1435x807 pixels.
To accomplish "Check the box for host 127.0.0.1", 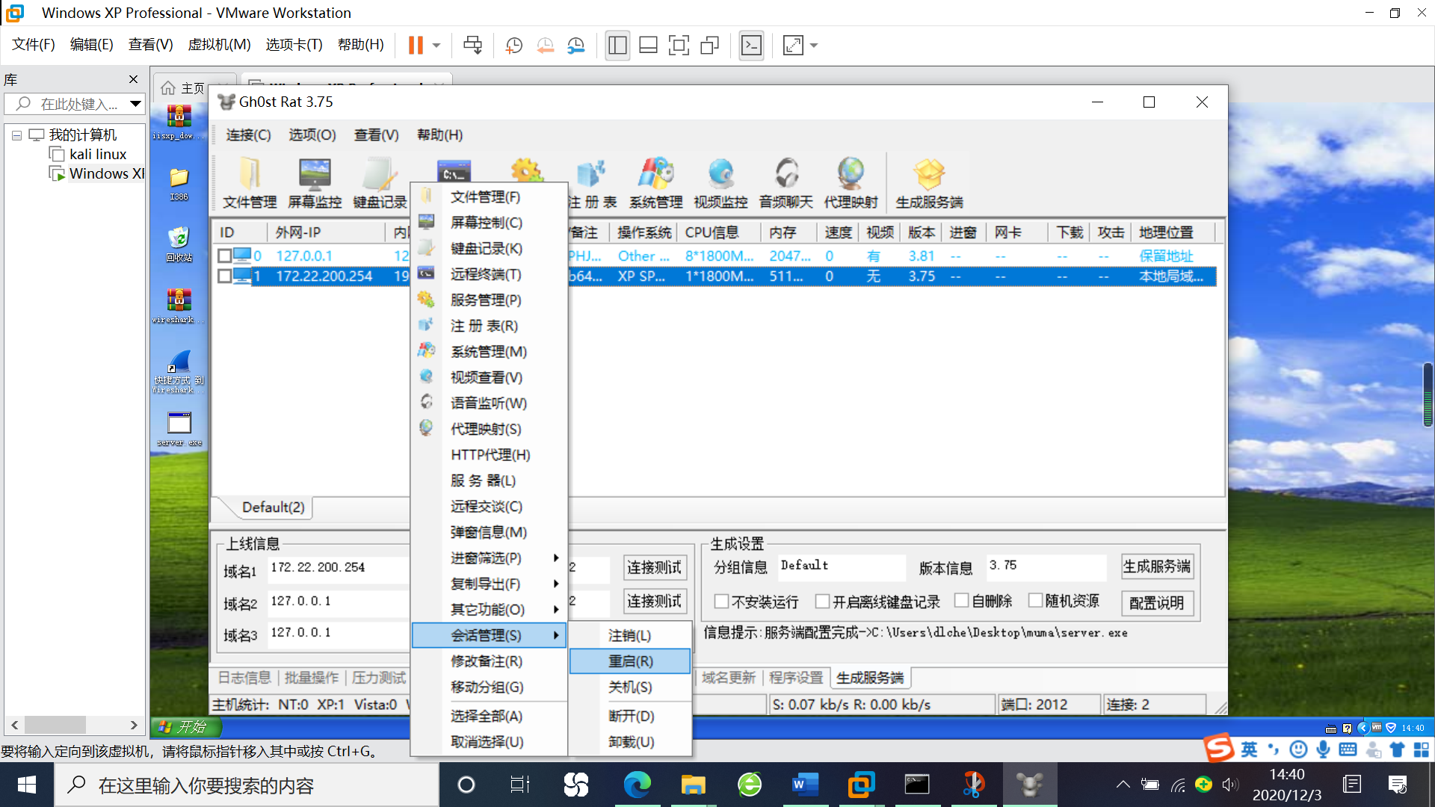I will pyautogui.click(x=224, y=256).
